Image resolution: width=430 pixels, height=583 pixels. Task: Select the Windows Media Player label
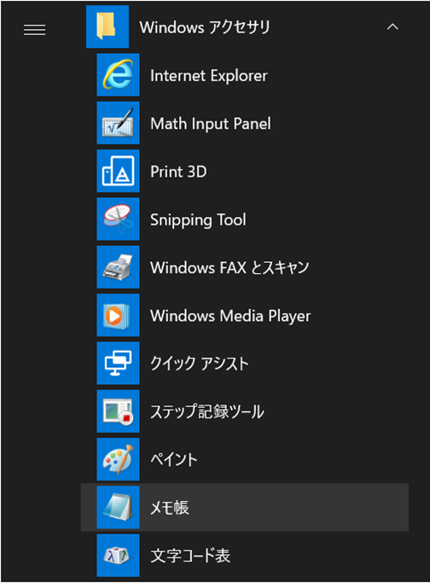pyautogui.click(x=230, y=316)
